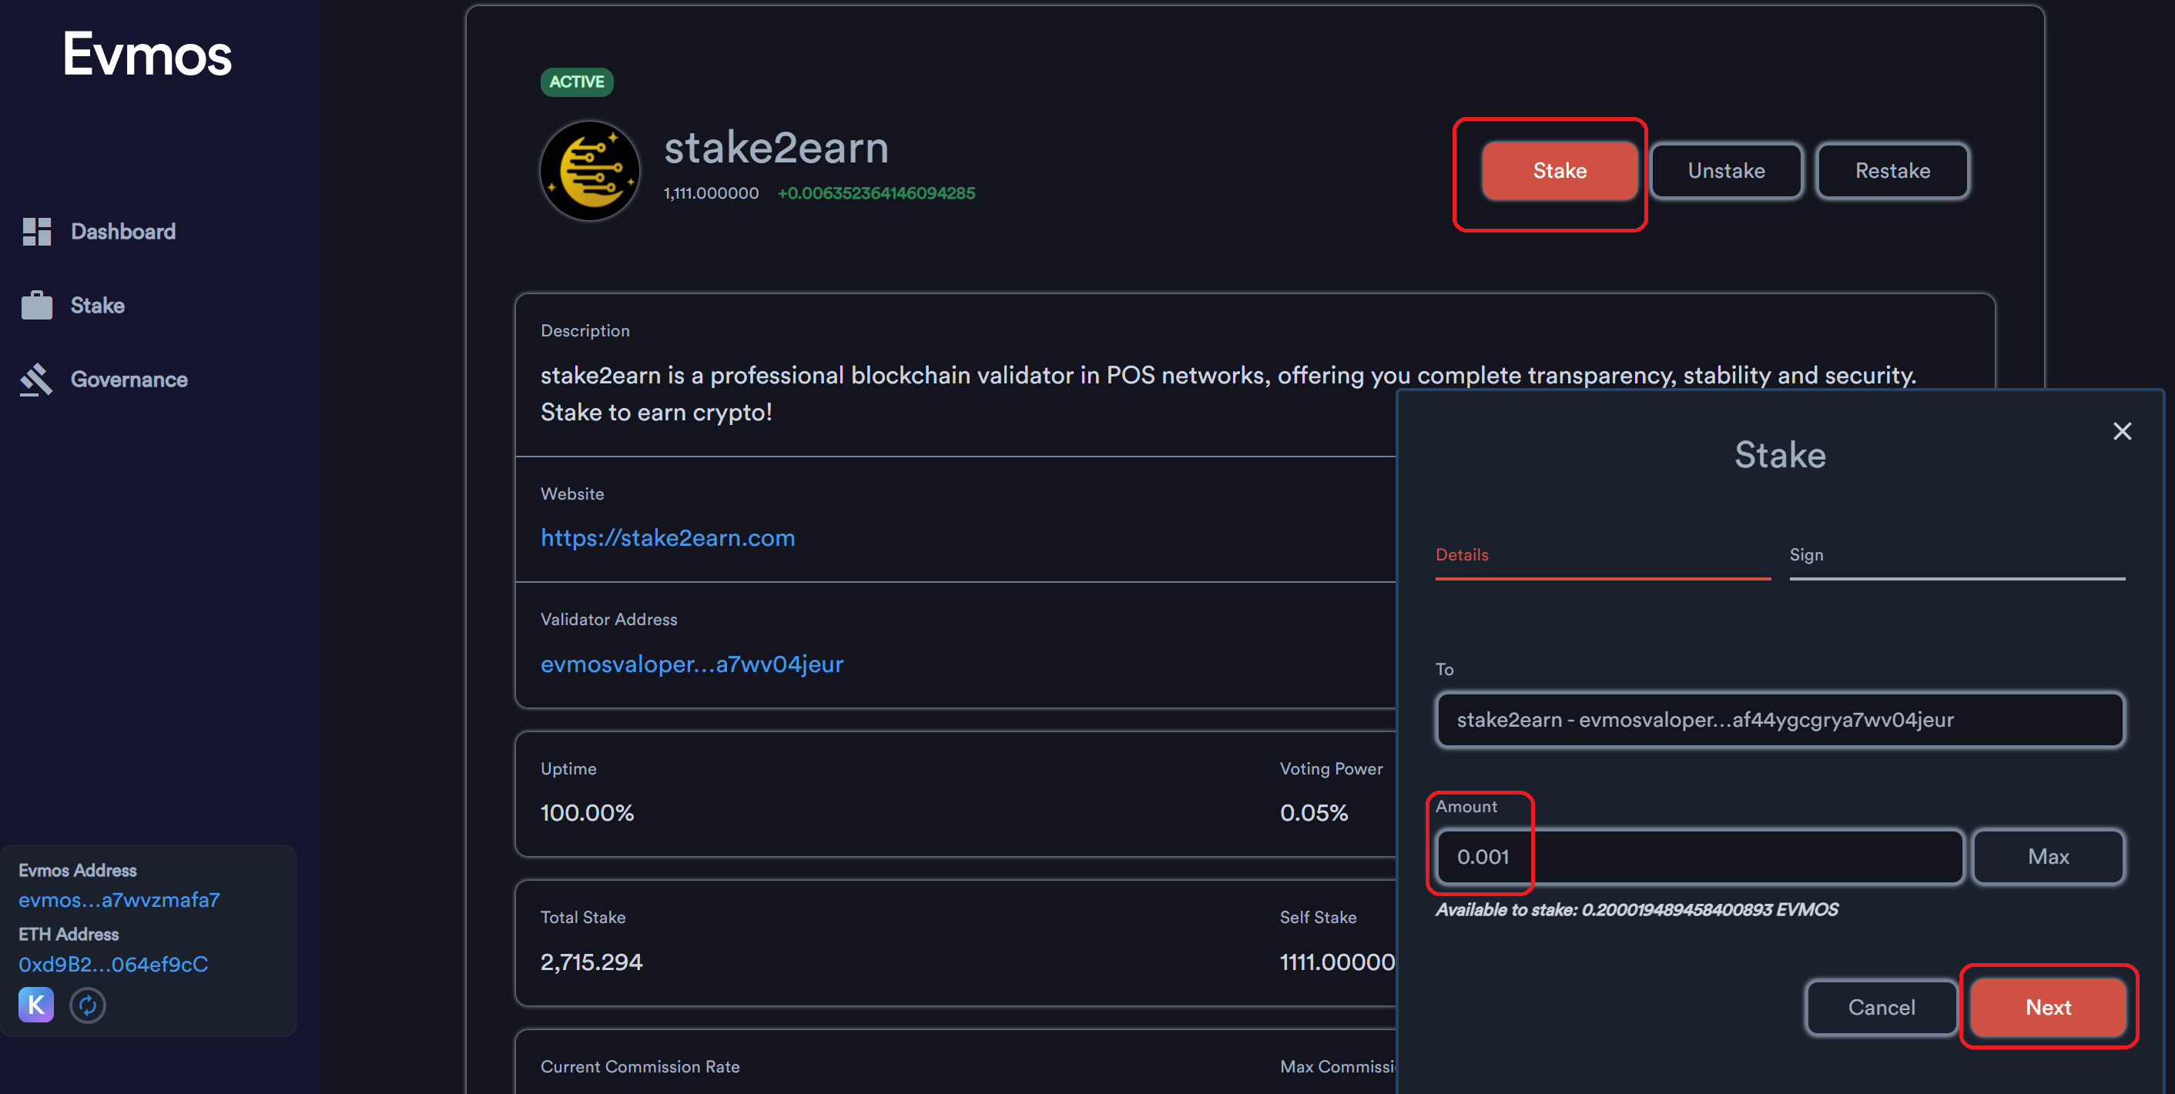This screenshot has width=2175, height=1094.
Task: Click the Keplr wallet K icon
Action: click(x=36, y=1005)
